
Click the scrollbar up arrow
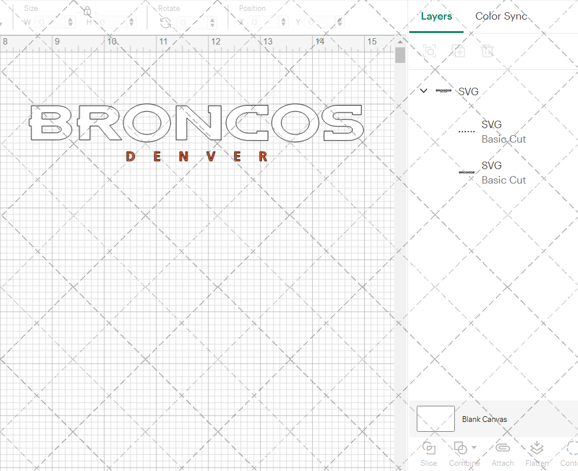point(400,41)
